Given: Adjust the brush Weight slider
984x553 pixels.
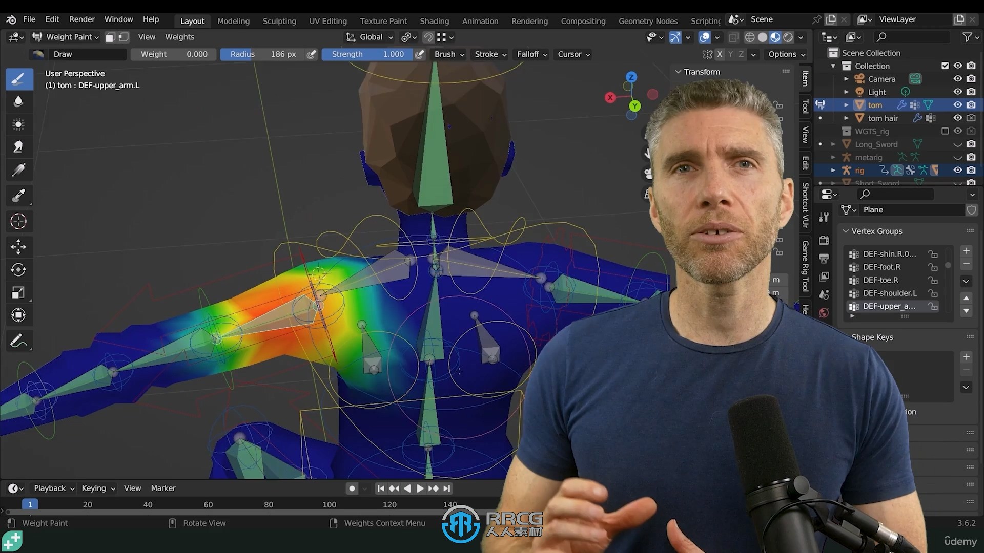Looking at the screenshot, I should coord(174,54).
